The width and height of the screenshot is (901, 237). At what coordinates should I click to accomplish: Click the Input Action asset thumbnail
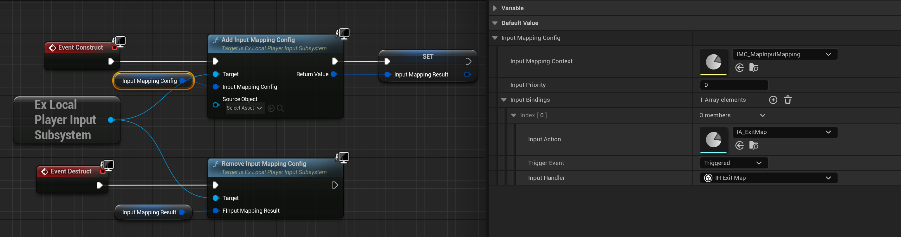point(713,139)
